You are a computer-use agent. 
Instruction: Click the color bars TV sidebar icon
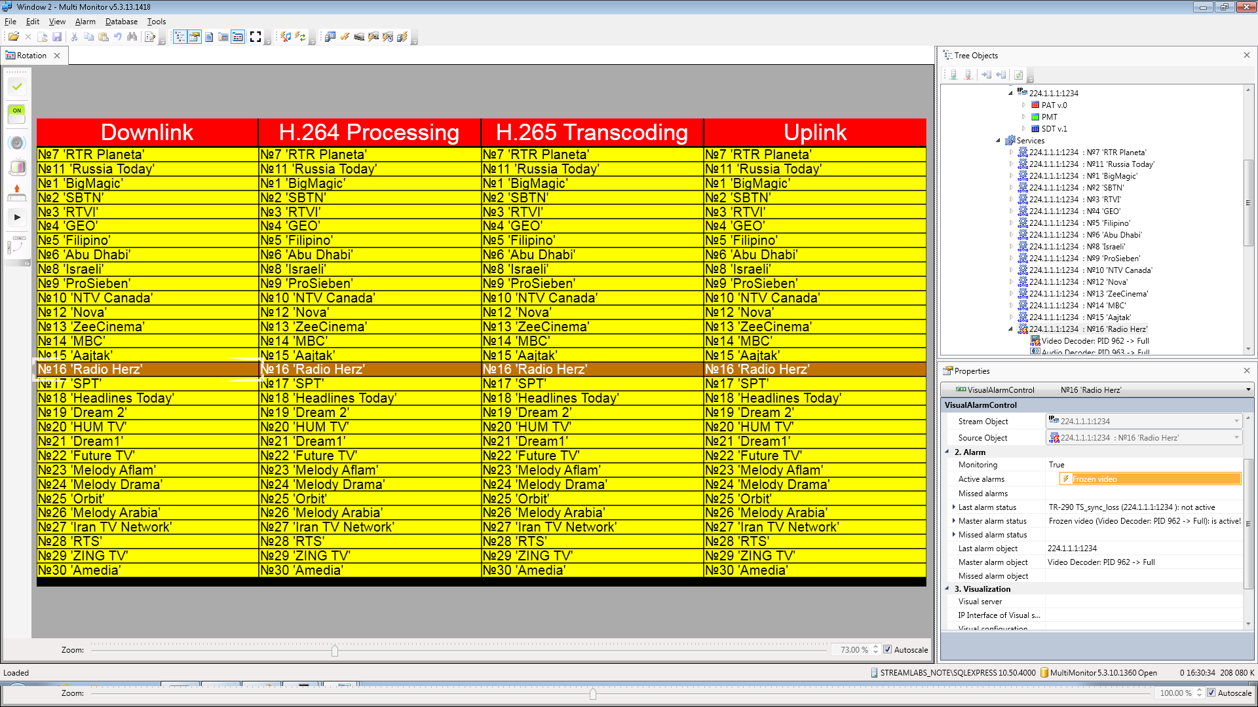point(17,168)
